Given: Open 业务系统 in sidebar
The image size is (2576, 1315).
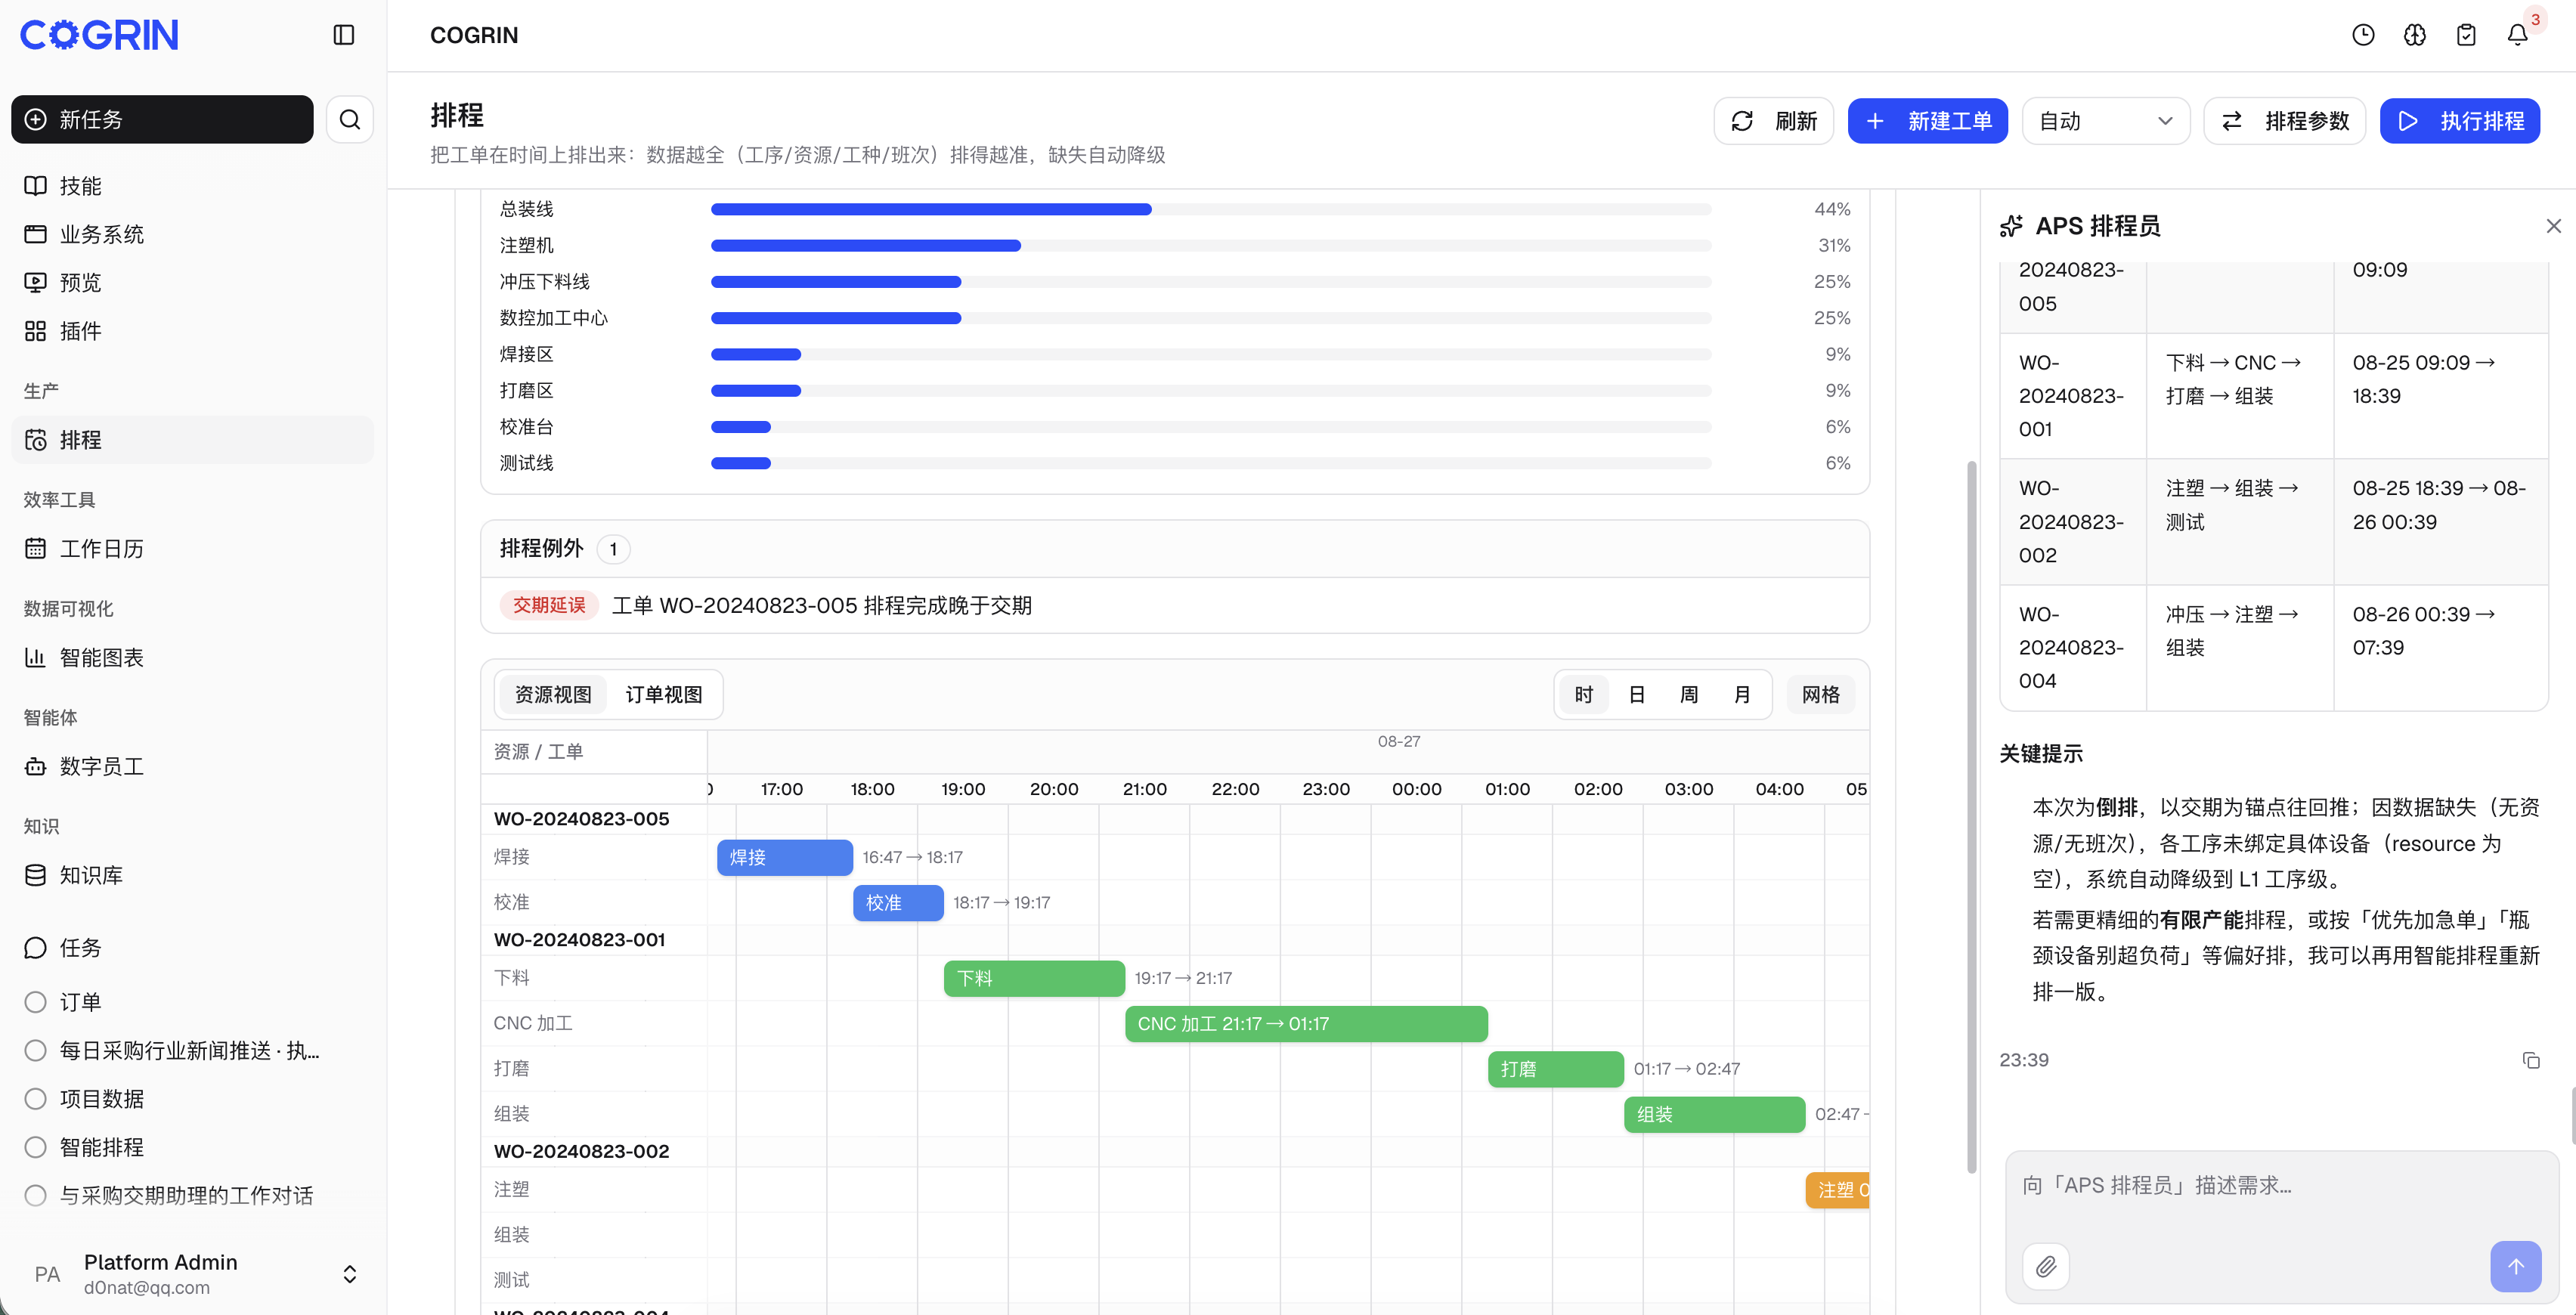Looking at the screenshot, I should (193, 234).
